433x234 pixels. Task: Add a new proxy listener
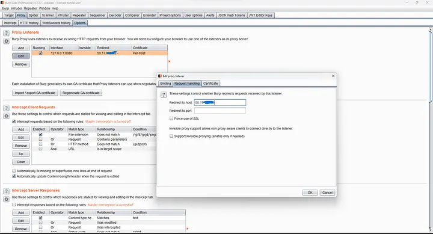pos(21,48)
